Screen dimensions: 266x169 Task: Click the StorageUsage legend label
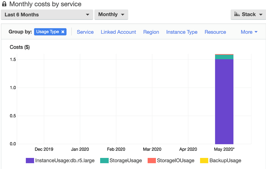pyautogui.click(x=126, y=160)
